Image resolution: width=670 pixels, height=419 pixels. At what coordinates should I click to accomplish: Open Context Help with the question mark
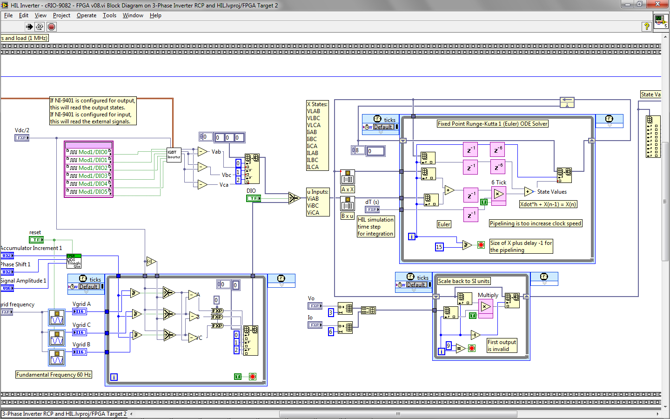(x=646, y=27)
